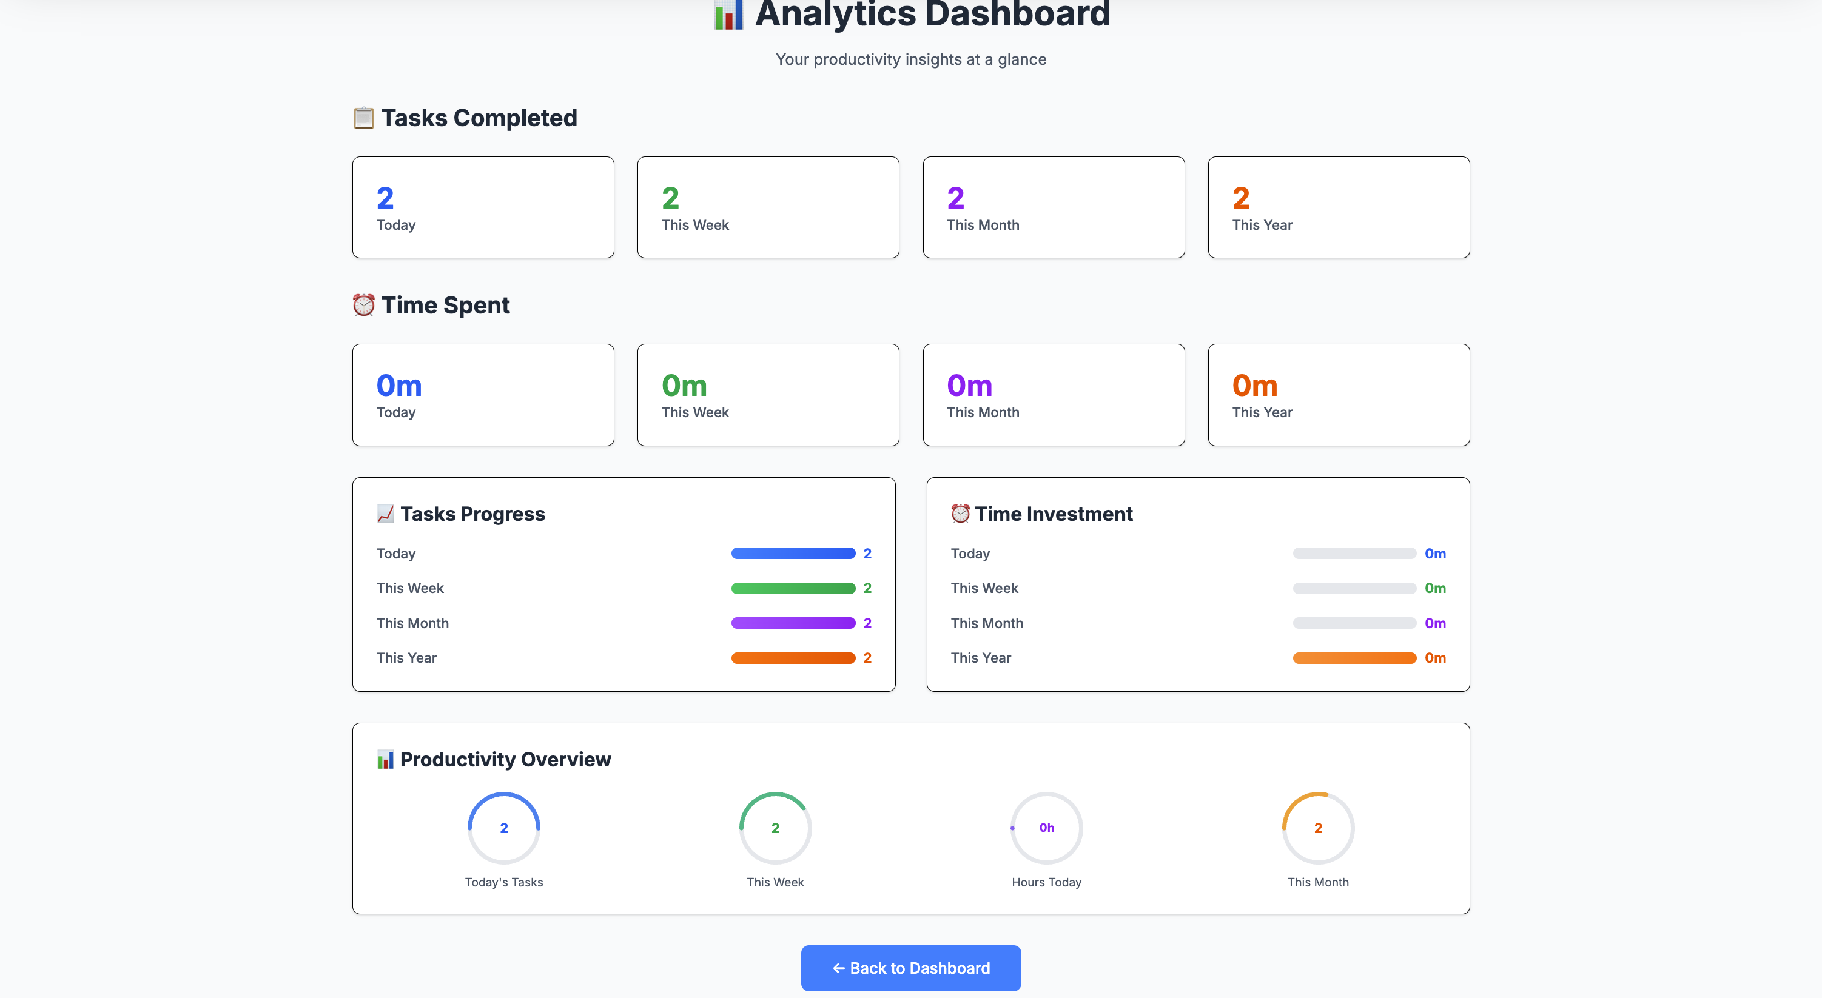This screenshot has width=1822, height=998.
Task: Click the blue Today tasks progress bar
Action: [x=793, y=554]
